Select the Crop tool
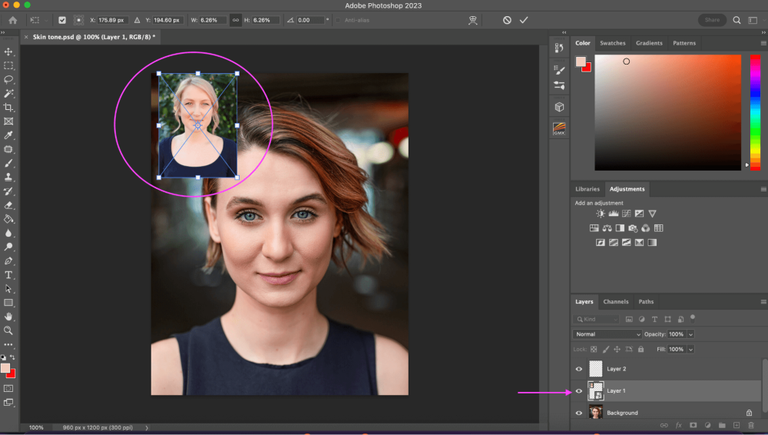Image resolution: width=768 pixels, height=435 pixels. coord(9,107)
